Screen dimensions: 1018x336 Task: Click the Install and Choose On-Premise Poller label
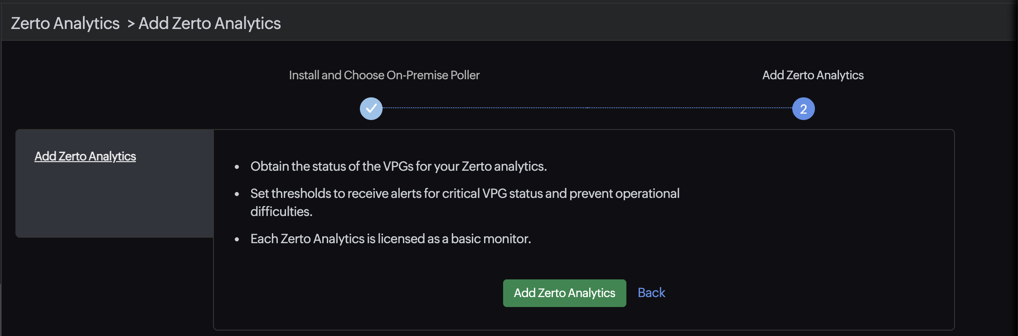click(x=384, y=75)
